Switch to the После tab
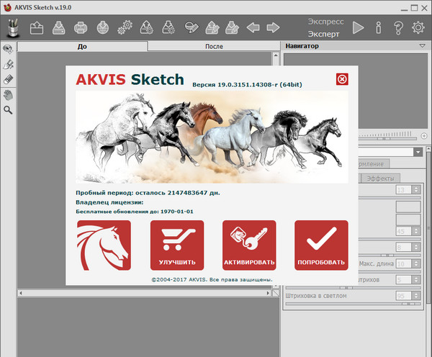The image size is (432, 357). (x=214, y=46)
